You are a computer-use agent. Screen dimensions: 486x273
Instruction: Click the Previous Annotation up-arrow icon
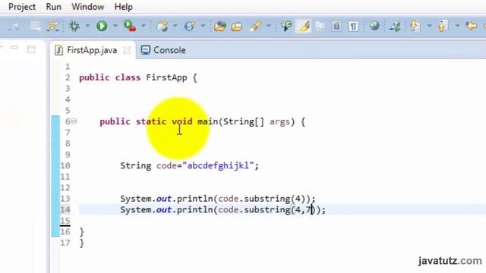click(x=443, y=26)
